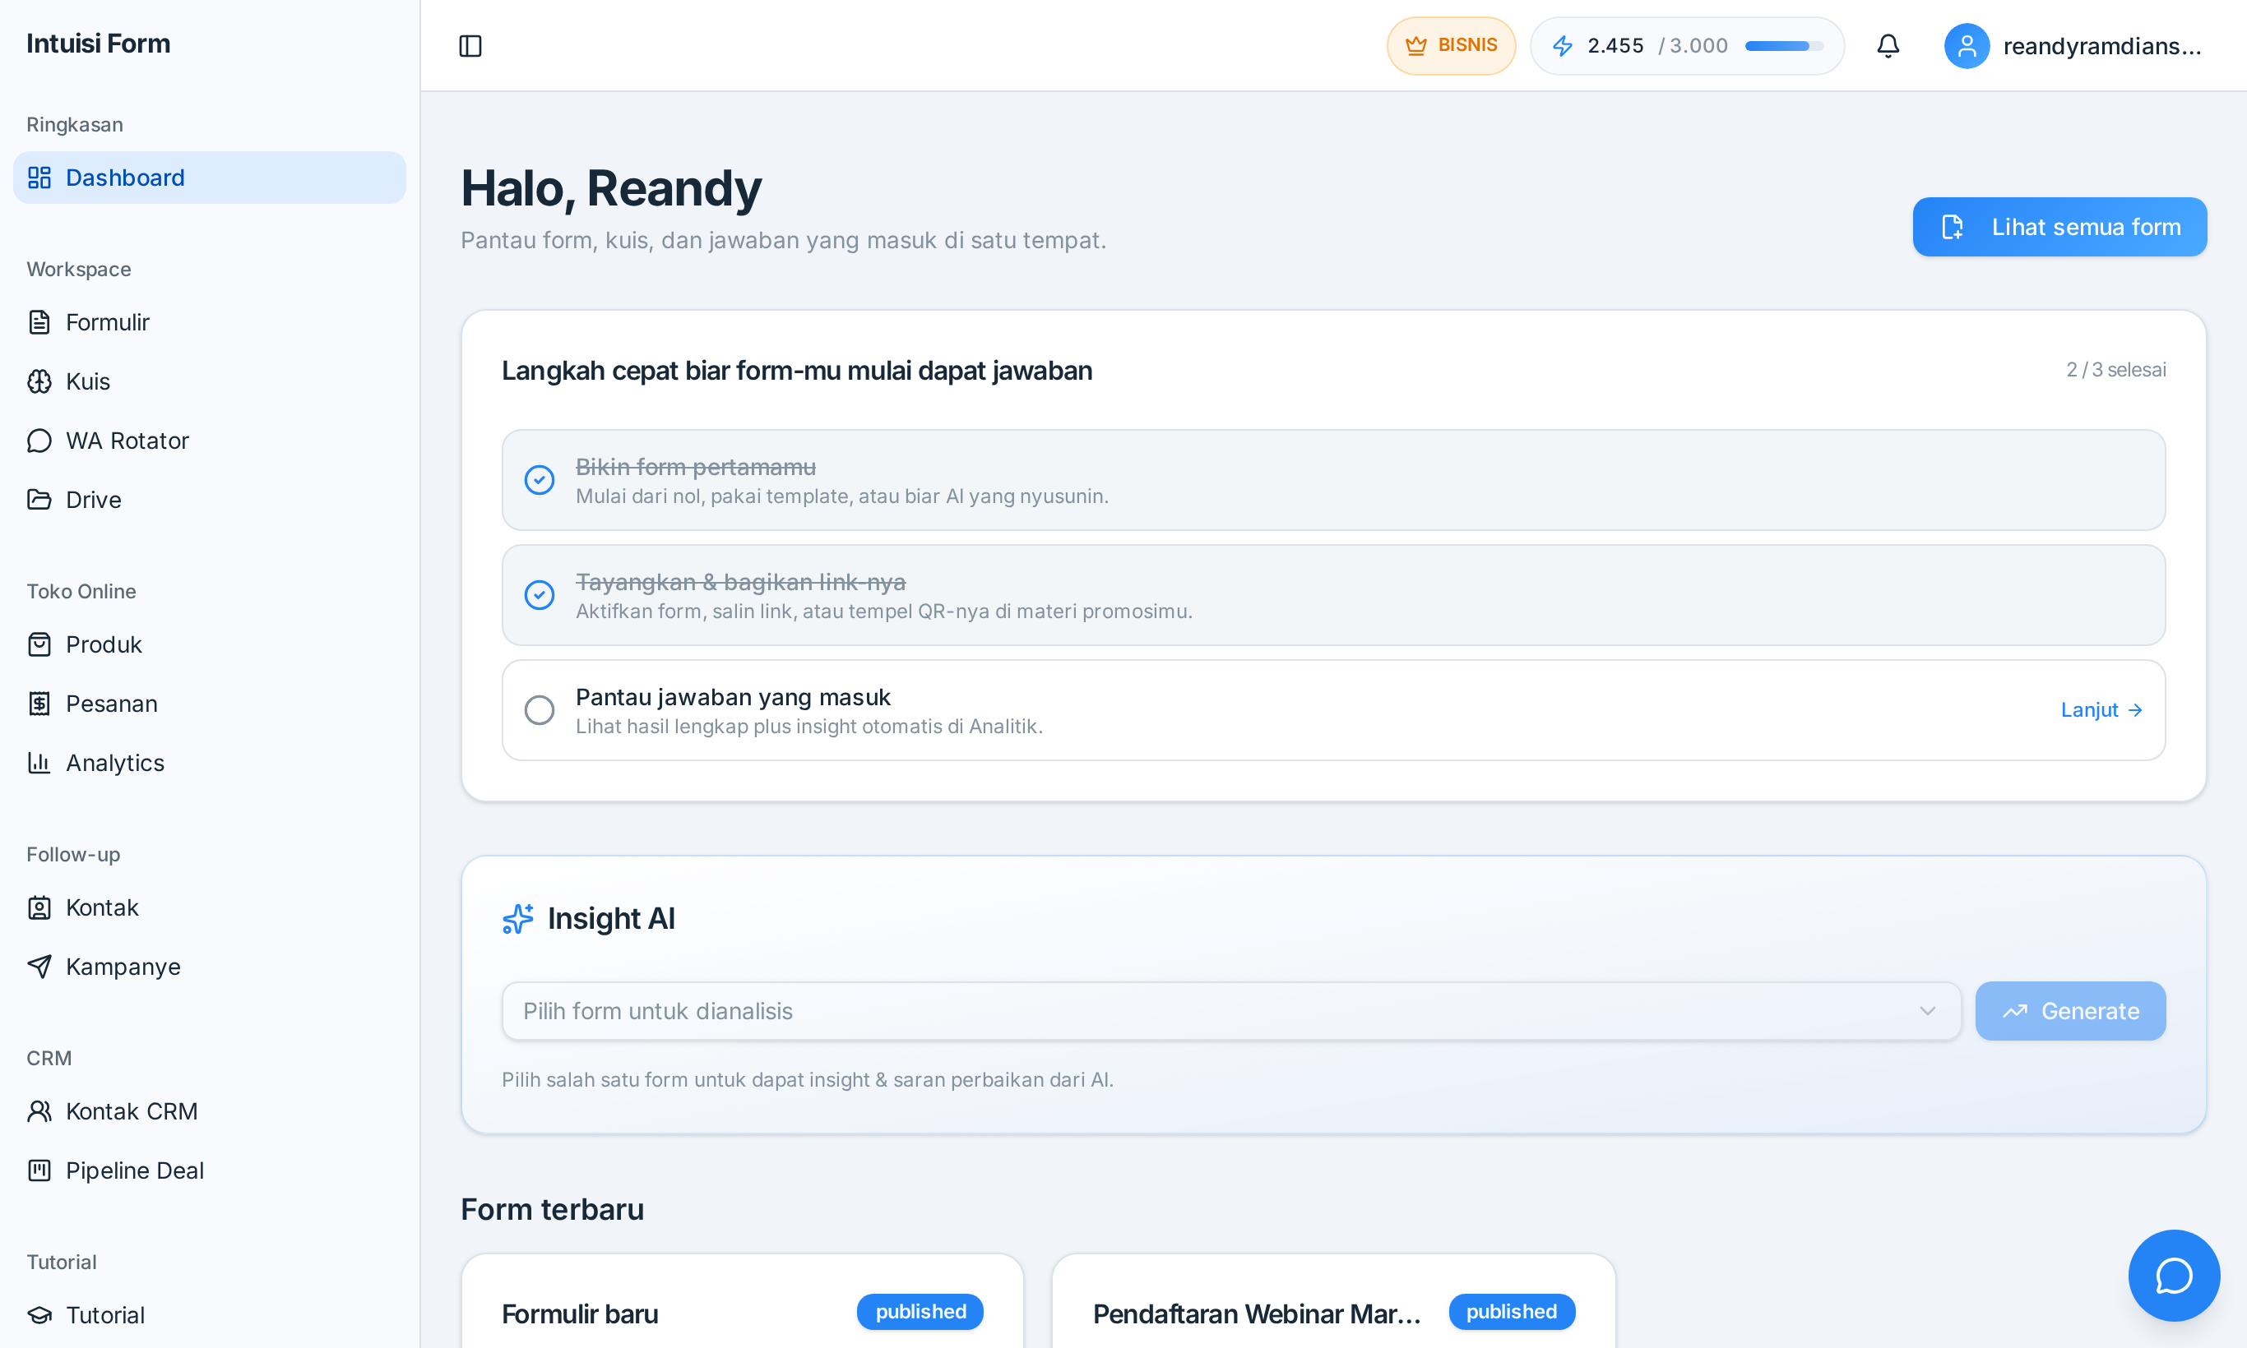Click the Pipeline Deal kanban icon

39,1171
